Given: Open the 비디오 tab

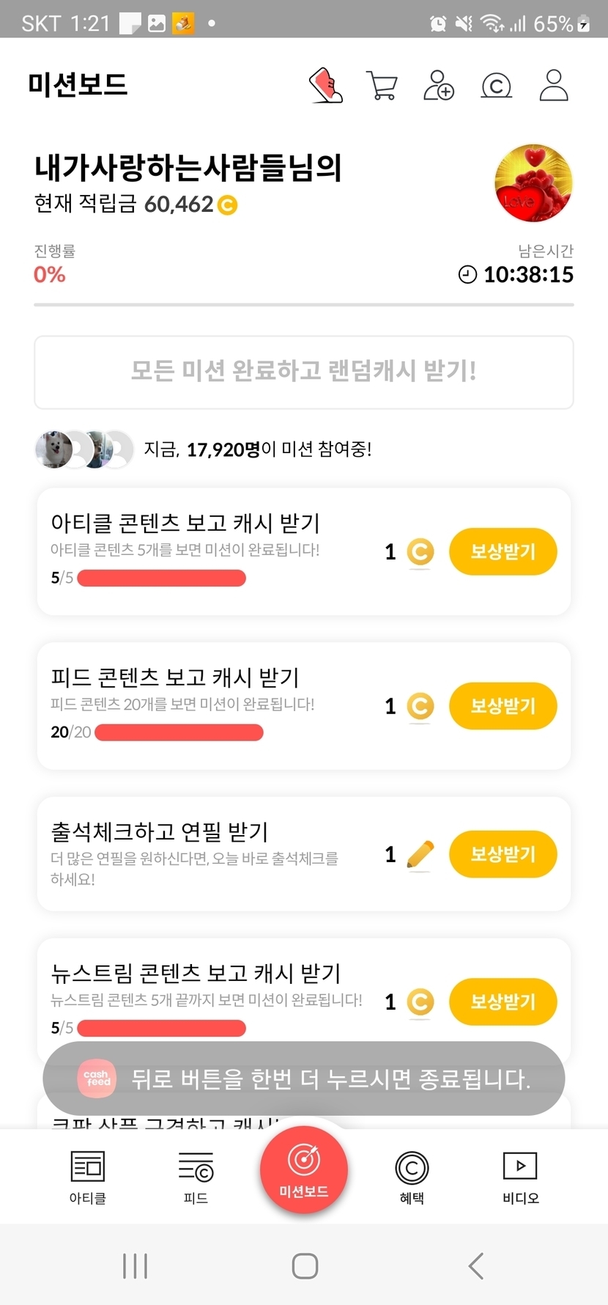Looking at the screenshot, I should pos(520,1177).
